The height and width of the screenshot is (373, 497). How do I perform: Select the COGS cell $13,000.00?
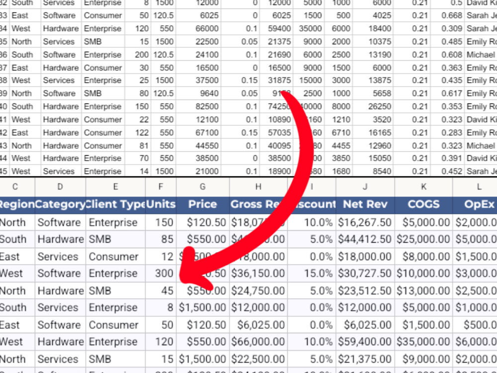tap(423, 290)
